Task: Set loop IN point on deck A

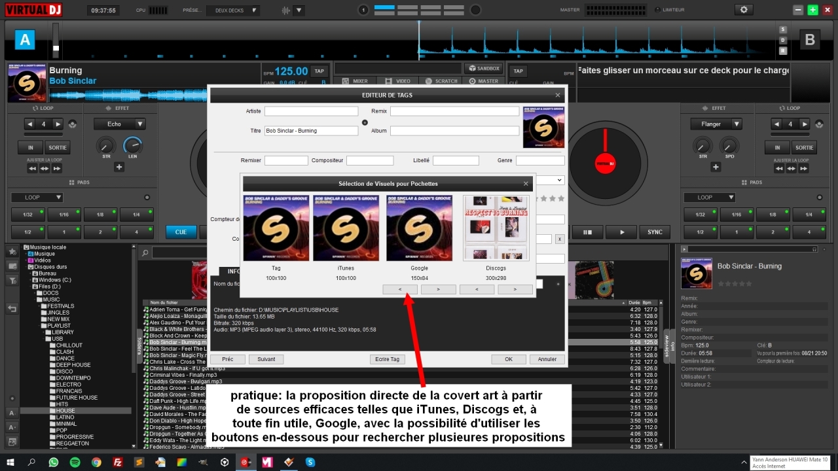Action: [30, 147]
